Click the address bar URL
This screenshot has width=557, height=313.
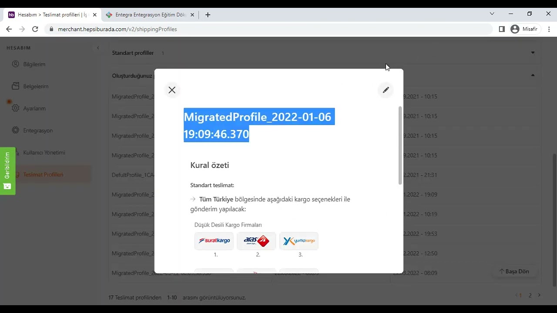117,29
